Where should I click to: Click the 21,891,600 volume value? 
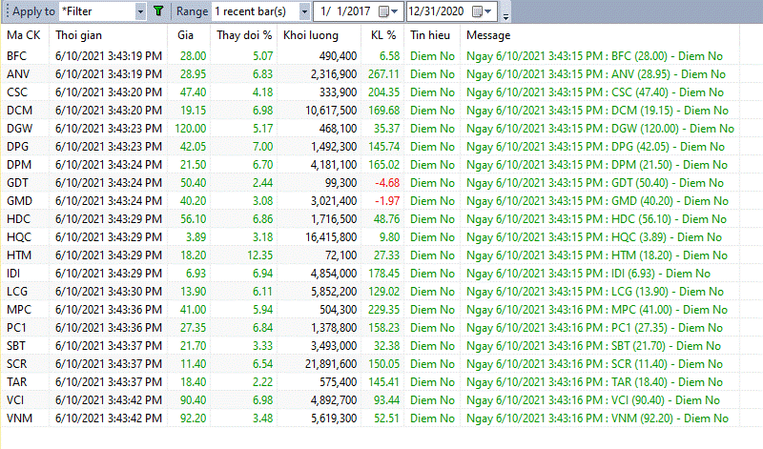330,364
